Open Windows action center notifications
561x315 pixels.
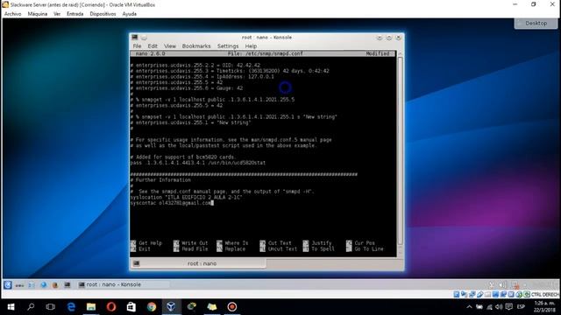[508, 307]
